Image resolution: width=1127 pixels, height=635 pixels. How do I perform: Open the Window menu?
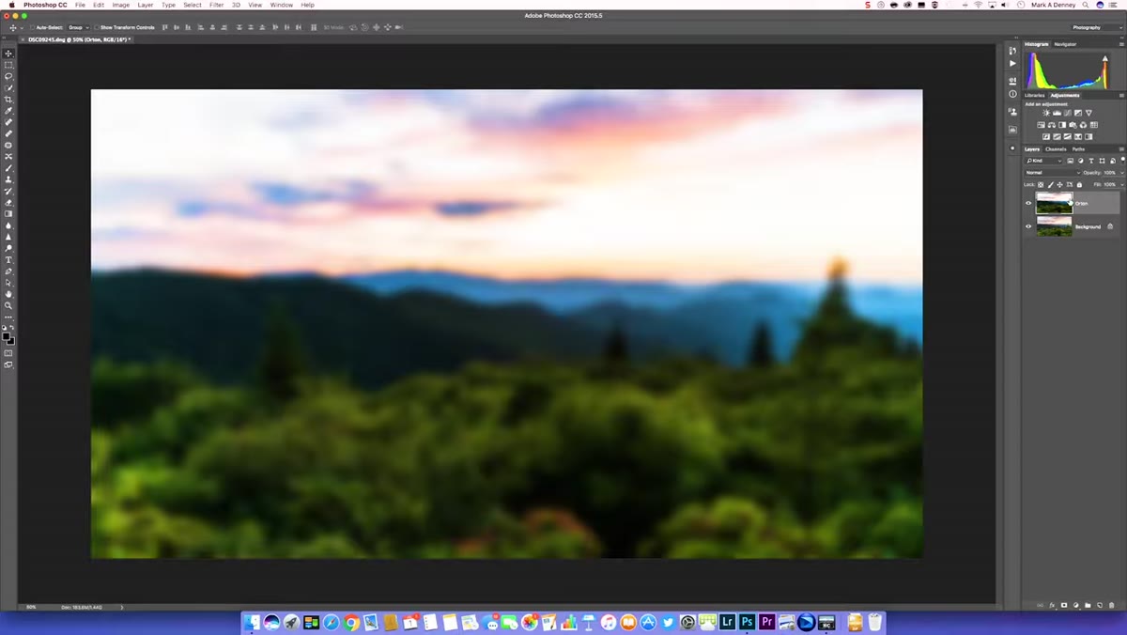coord(281,5)
